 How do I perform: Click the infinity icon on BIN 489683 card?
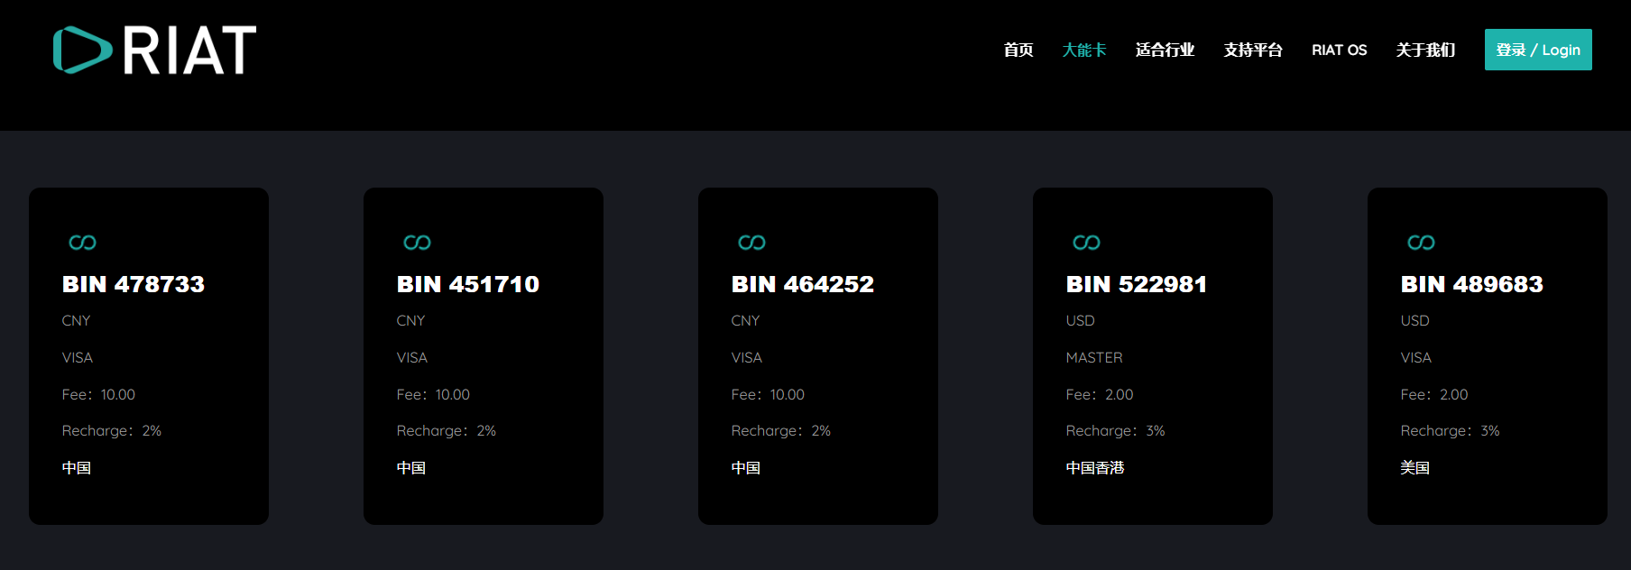click(1422, 243)
